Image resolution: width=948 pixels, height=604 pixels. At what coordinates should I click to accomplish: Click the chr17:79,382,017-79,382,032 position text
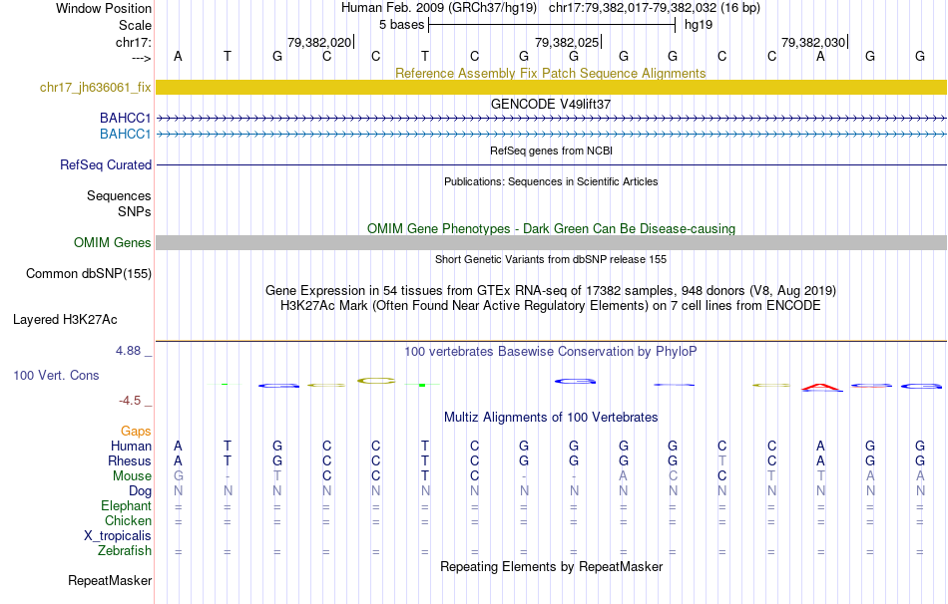point(655,8)
